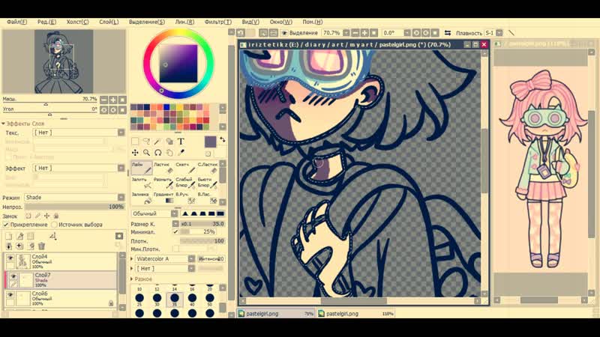Select the Eyedropper color picker tool

point(181,153)
